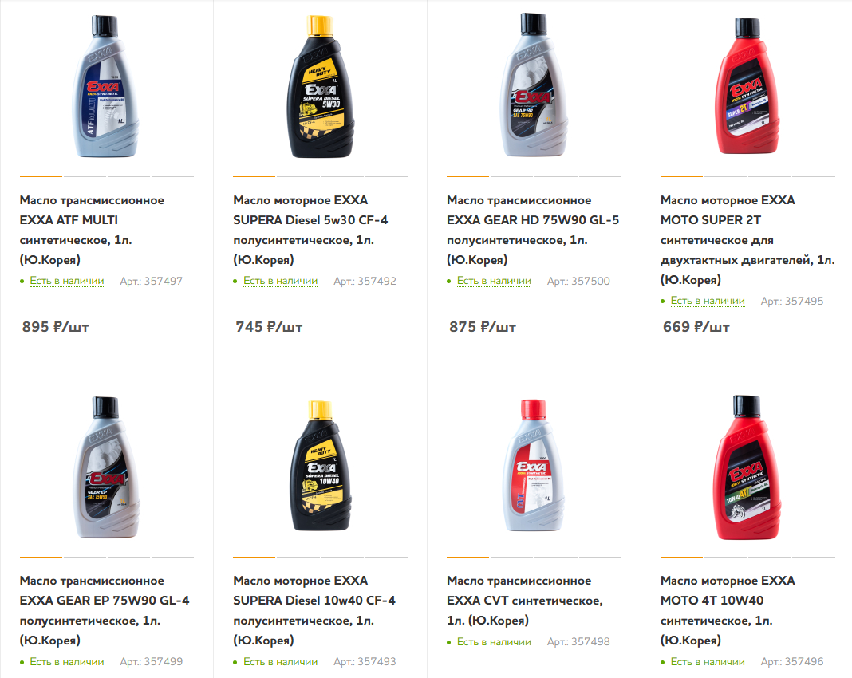Click "Есть в наличии" for article 357492
Screen dimensions: 852x678
(x=281, y=281)
